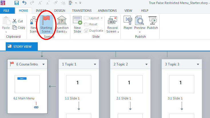Viewport: 210px width, 118px height.
Task: Select the STORY VIEW tab
Action: click(x=22, y=47)
